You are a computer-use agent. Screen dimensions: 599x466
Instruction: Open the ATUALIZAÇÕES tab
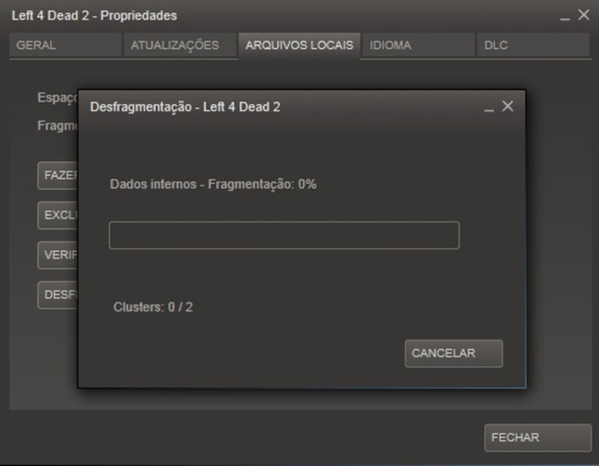180,45
